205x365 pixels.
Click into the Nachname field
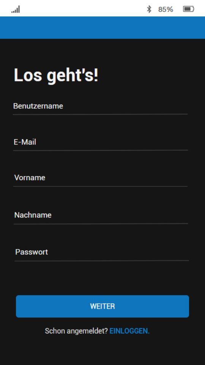click(x=101, y=215)
